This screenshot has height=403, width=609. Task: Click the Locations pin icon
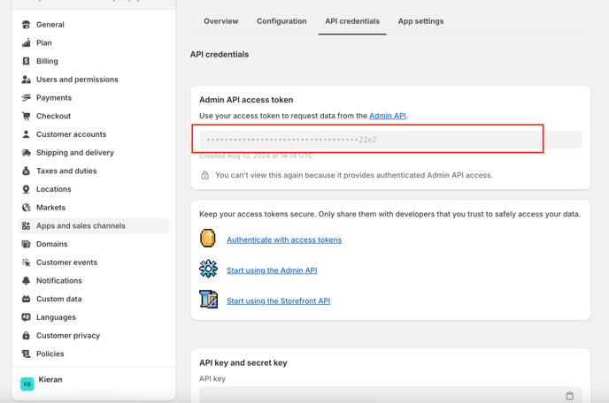click(26, 189)
